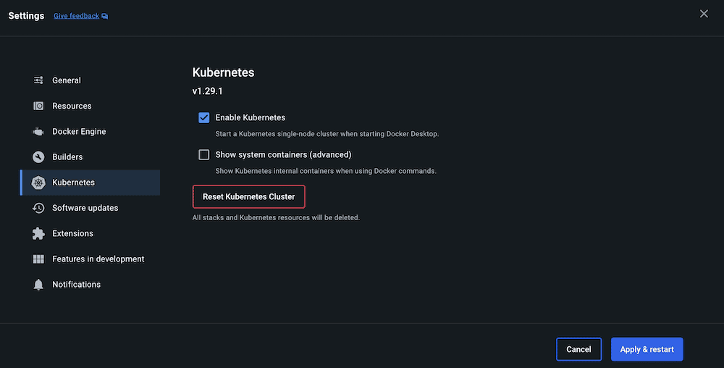
Task: Click the feedback speech bubble icon
Action: (x=105, y=16)
